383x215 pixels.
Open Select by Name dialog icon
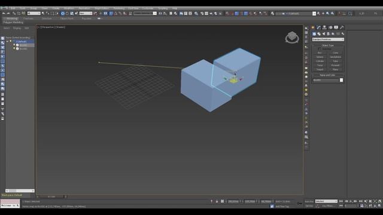(48, 13)
